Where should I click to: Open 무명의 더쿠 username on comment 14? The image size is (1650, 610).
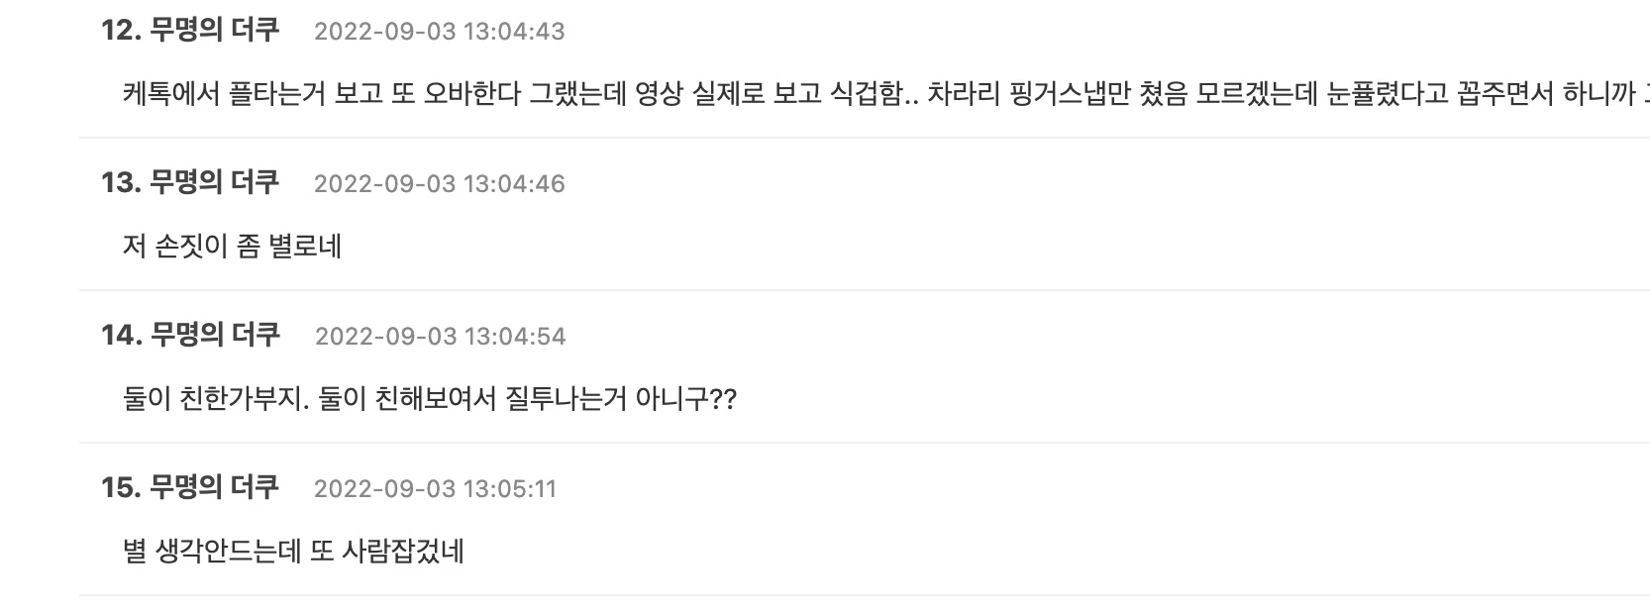tap(215, 335)
